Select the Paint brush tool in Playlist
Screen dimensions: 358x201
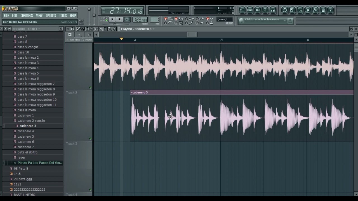83,29
